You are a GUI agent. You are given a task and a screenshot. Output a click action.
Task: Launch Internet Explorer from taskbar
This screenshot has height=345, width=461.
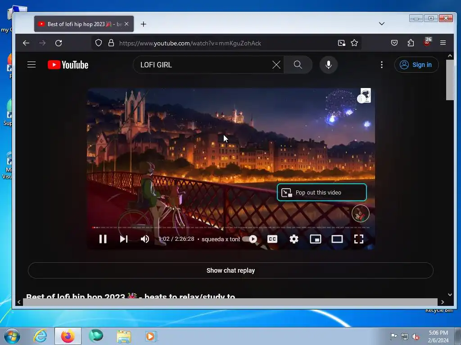(40, 336)
